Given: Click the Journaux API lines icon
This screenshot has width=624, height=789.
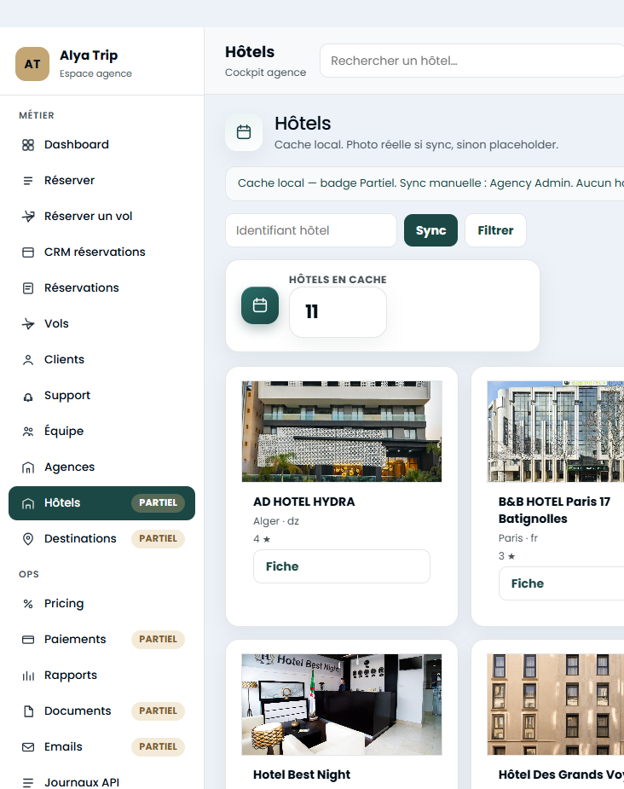Looking at the screenshot, I should pos(28,782).
